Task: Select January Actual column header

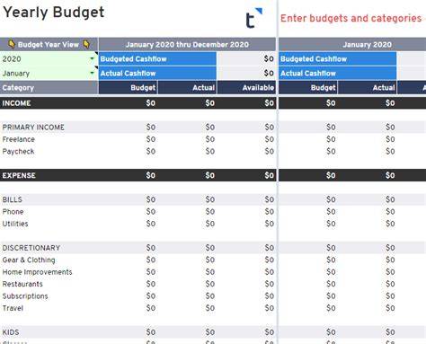Action: coord(368,88)
